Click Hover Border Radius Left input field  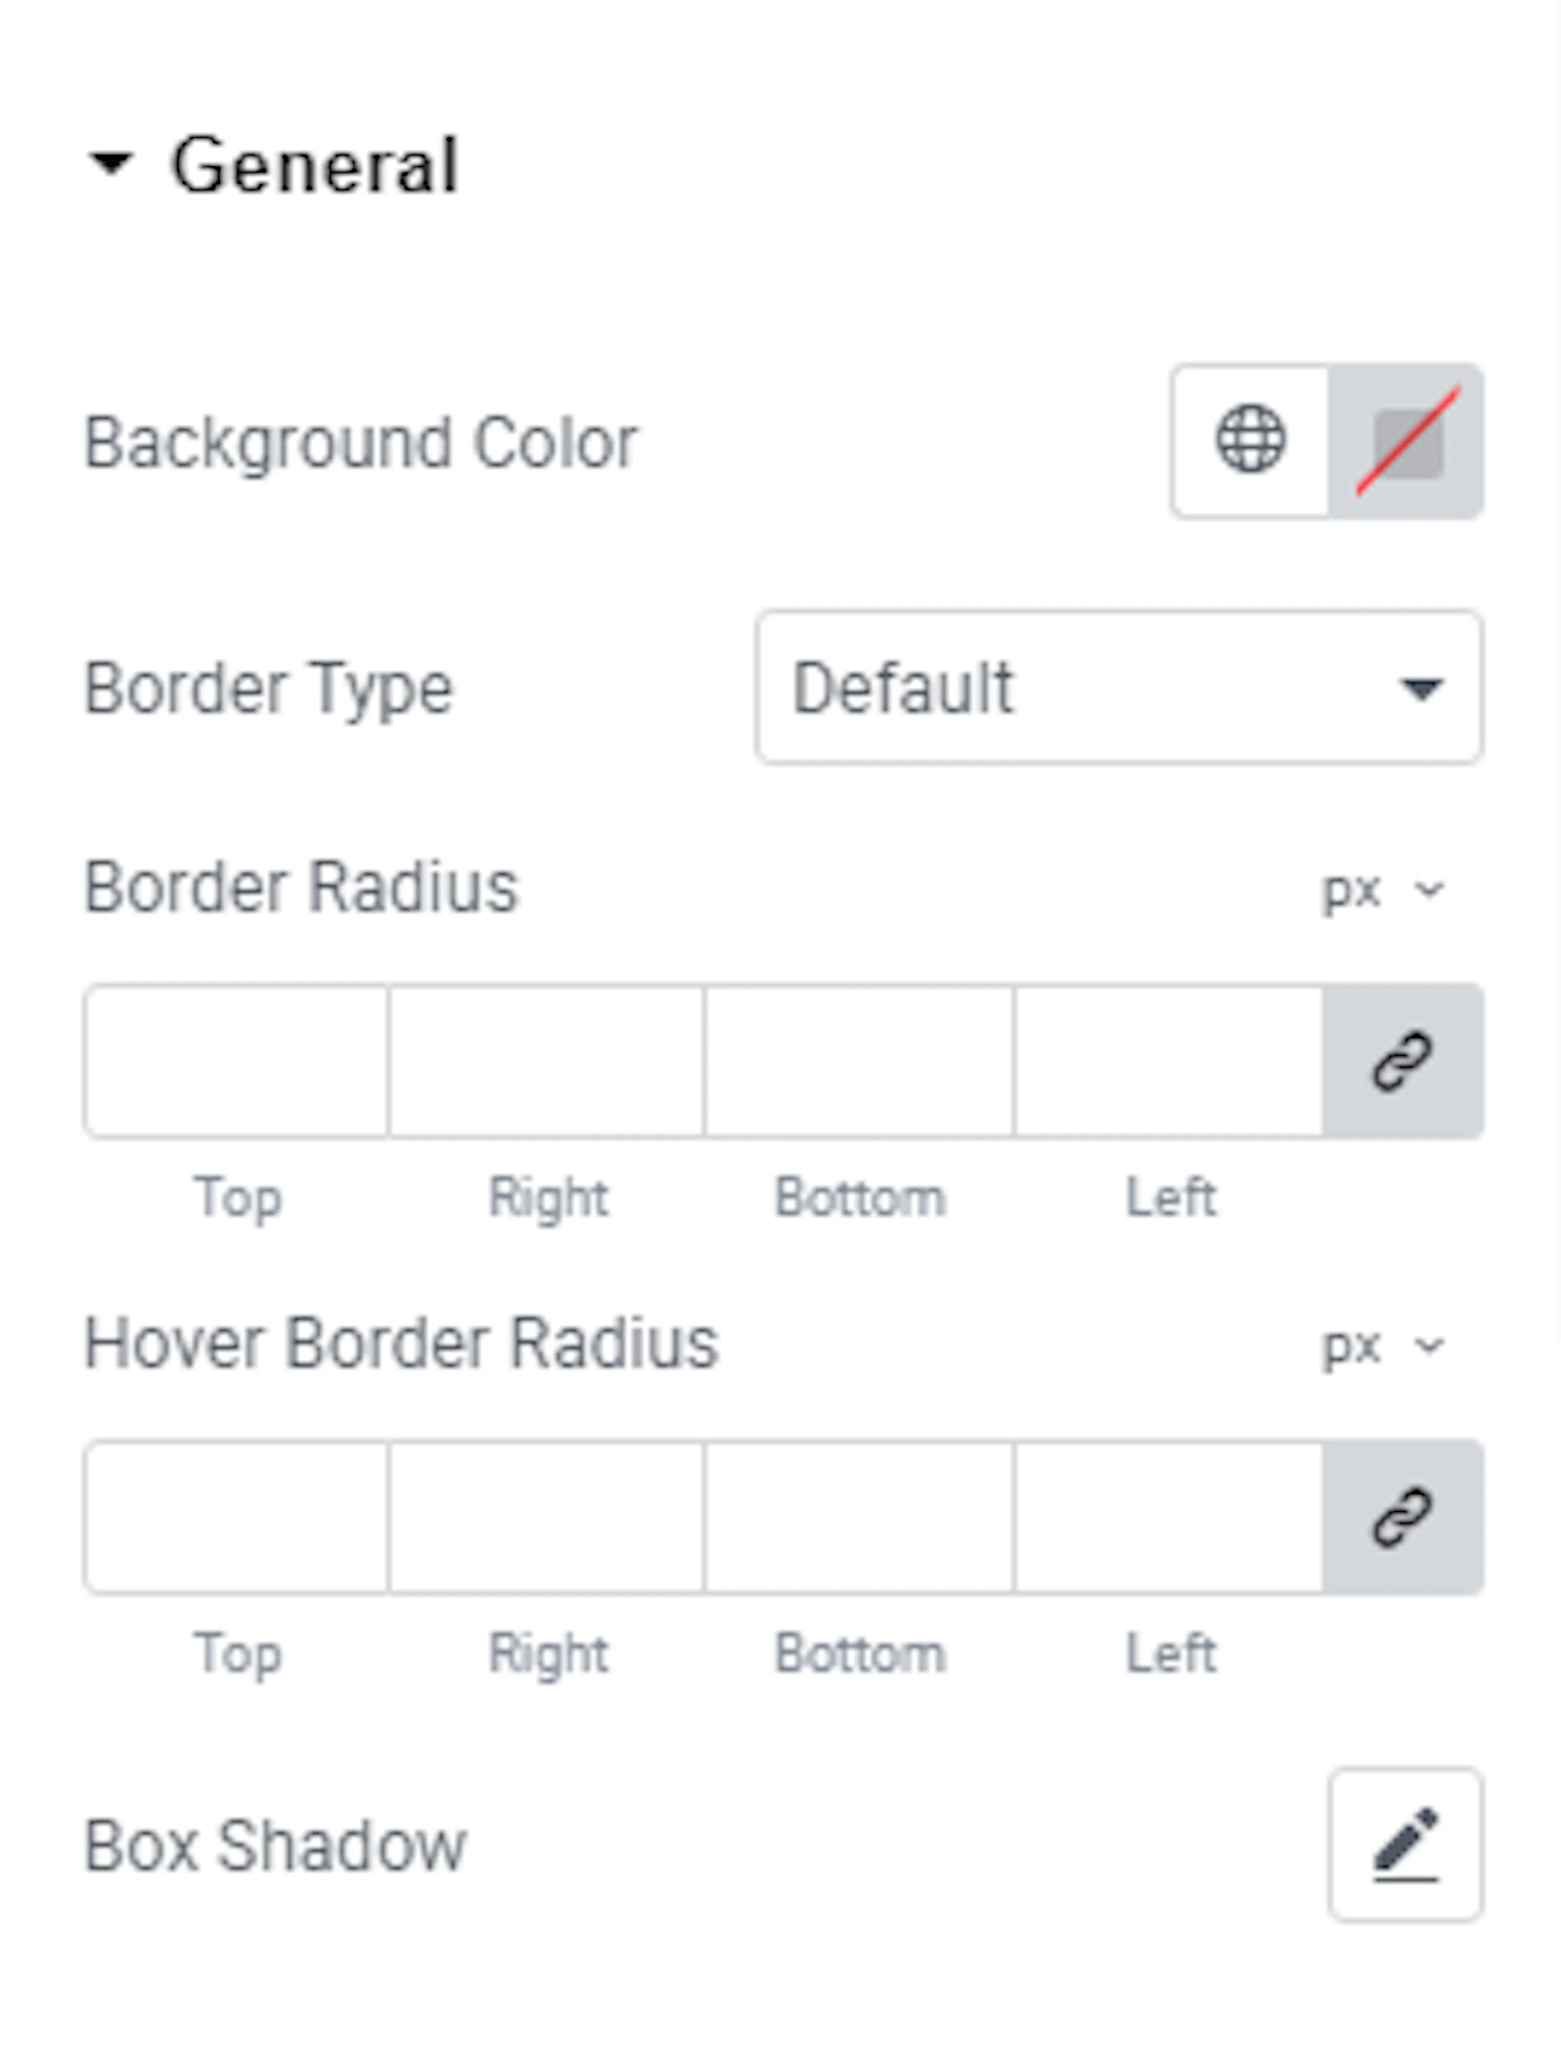click(x=1169, y=1517)
